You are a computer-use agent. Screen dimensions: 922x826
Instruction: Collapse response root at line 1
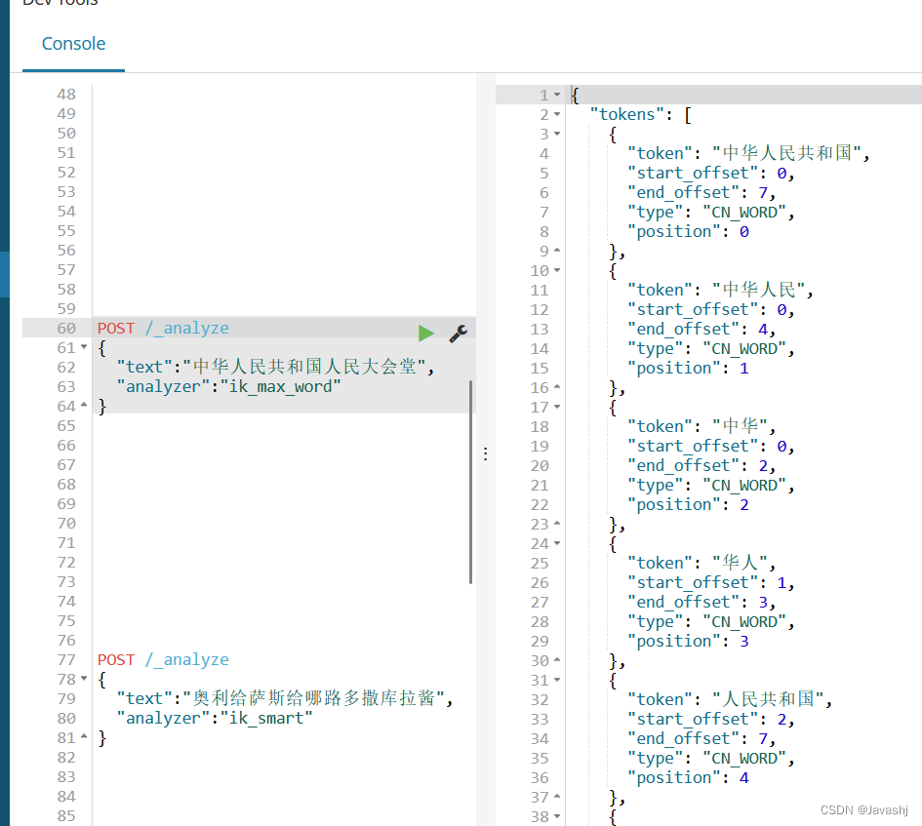557,95
